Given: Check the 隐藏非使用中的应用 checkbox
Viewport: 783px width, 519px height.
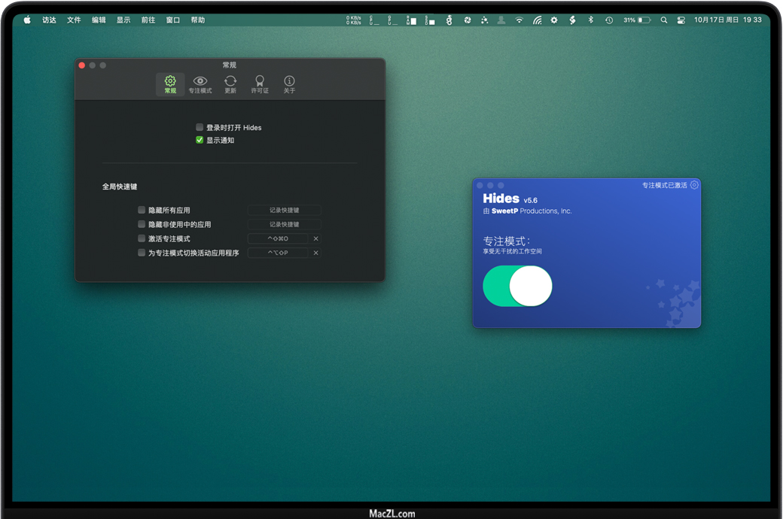Looking at the screenshot, I should pos(142,225).
